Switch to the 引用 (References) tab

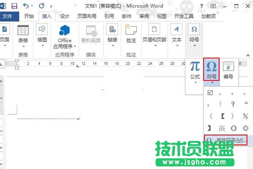pos(109,16)
